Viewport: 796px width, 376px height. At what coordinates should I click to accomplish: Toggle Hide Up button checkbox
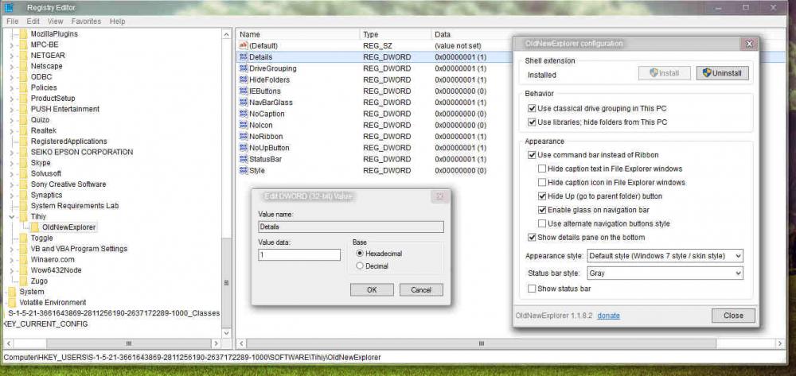542,196
